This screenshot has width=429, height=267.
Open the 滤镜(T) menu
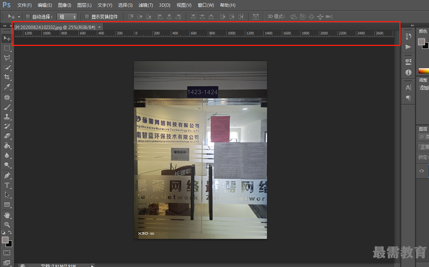146,5
